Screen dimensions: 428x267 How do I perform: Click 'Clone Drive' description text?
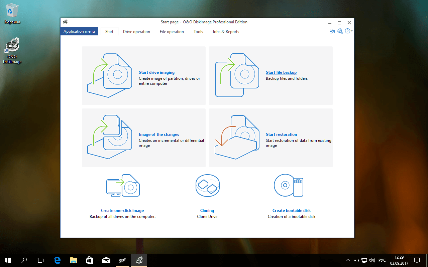(x=207, y=217)
